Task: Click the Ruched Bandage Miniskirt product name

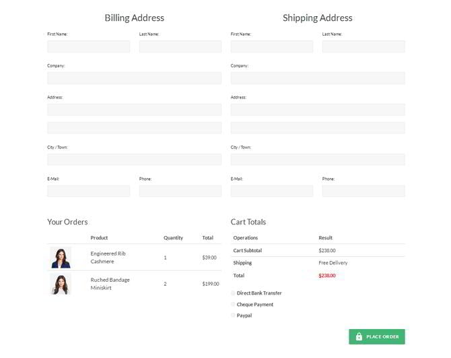Action: (110, 284)
